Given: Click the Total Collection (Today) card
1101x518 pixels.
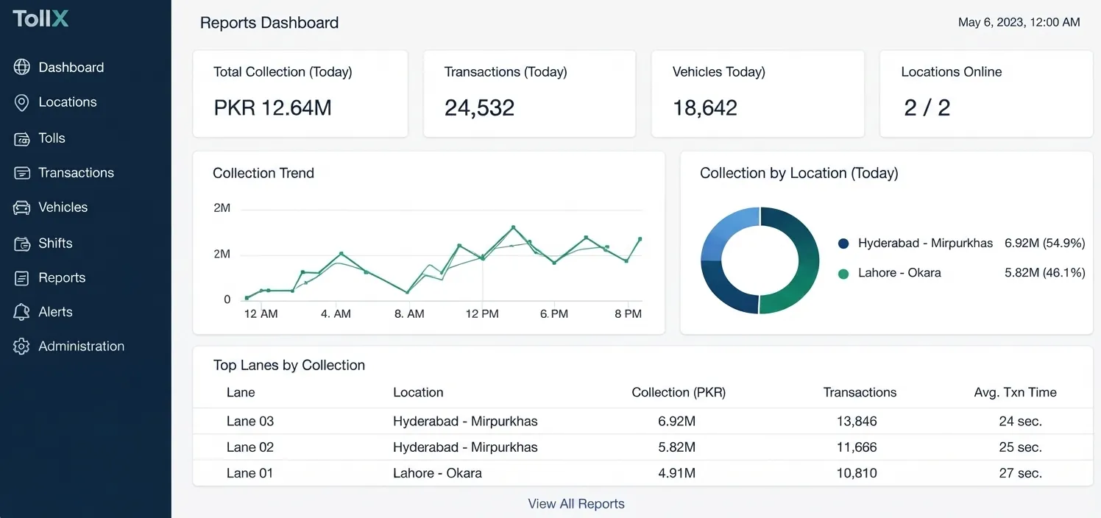Looking at the screenshot, I should coord(300,93).
